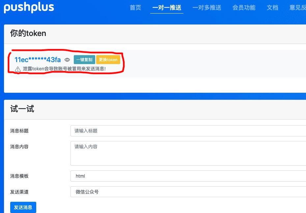Open the 会员功能 menu item

[x=244, y=8]
